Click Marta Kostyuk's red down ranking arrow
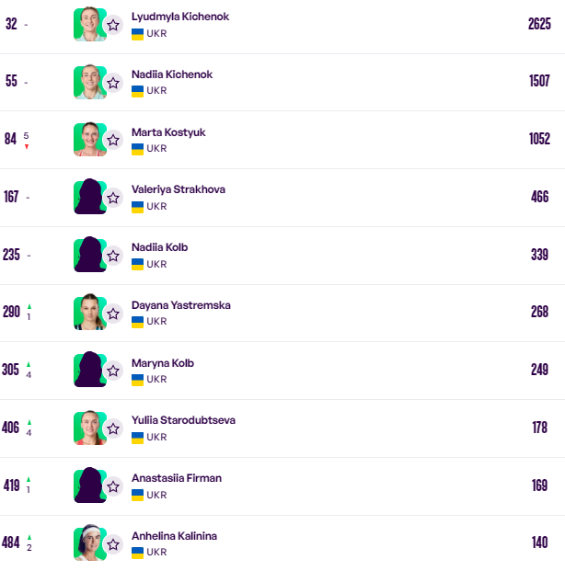Viewport: 565px width, 571px height. click(26, 147)
